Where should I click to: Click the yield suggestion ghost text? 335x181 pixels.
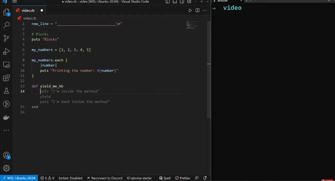45,97
